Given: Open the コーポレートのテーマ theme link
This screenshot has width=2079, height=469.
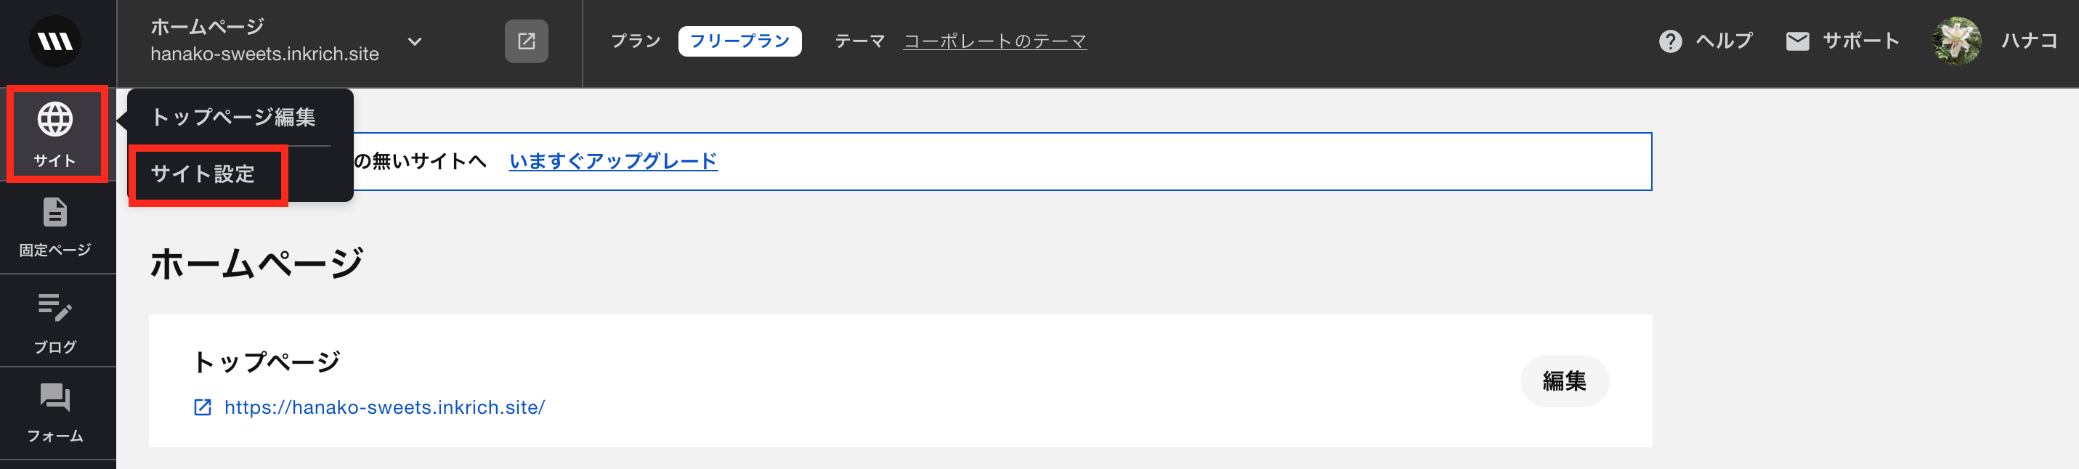Looking at the screenshot, I should pos(994,41).
